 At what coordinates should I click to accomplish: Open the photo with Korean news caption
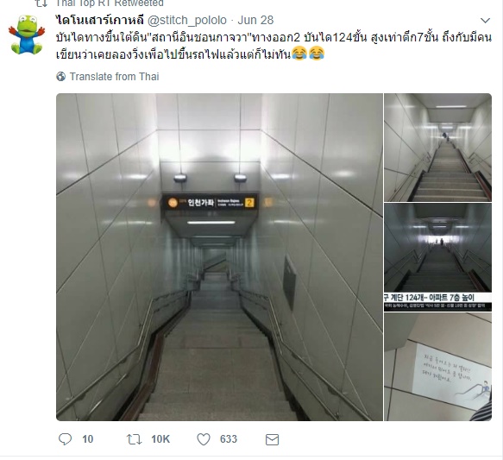438,257
